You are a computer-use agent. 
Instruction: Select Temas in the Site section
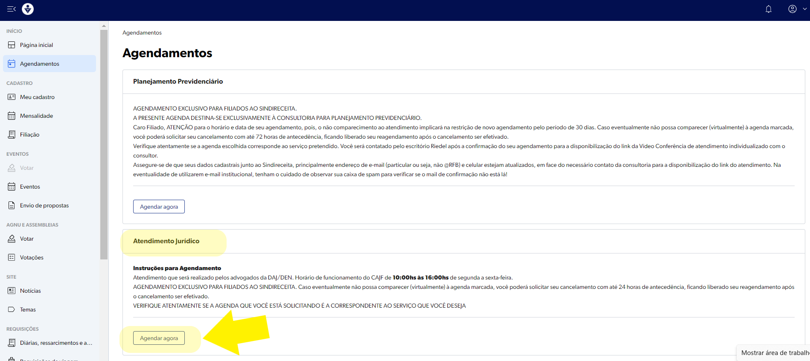tap(28, 309)
